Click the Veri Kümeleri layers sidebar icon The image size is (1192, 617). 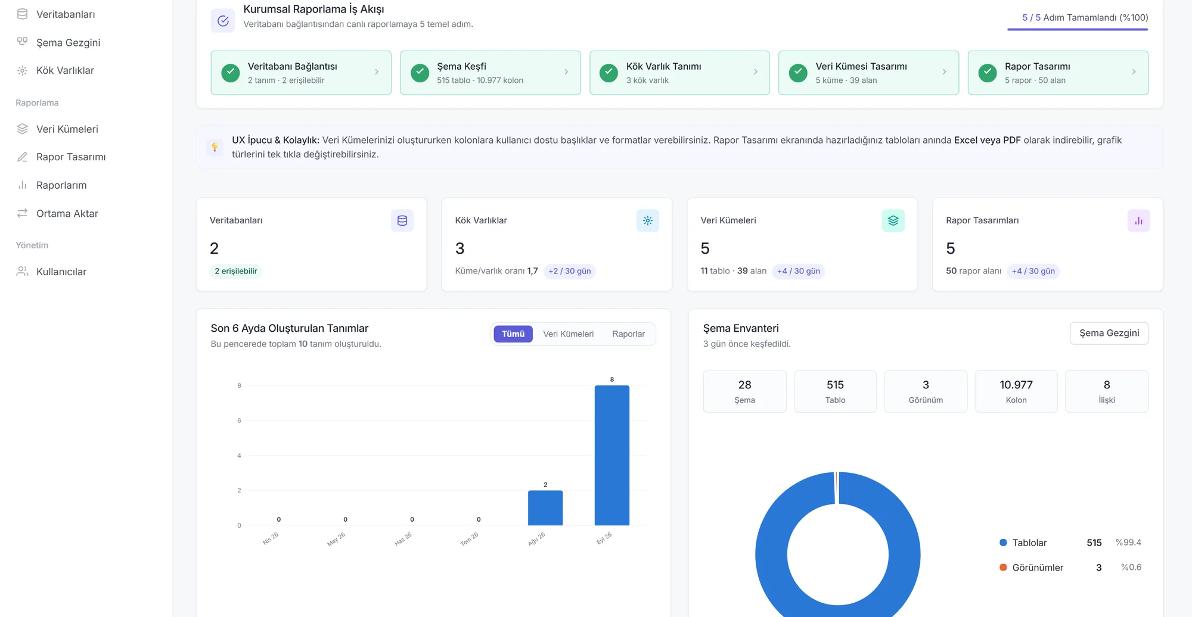(x=22, y=129)
